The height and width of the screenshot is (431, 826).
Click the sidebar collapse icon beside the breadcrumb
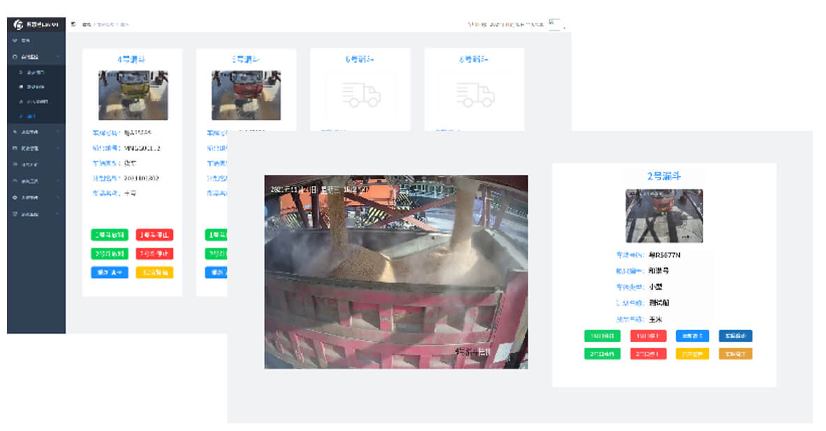[73, 24]
